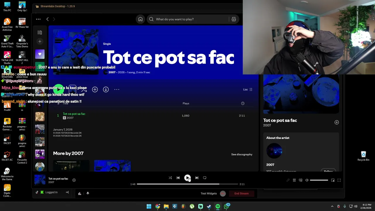Select the Avast Free Antivirus shortcut
Image resolution: width=375 pixels, height=211 pixels.
tap(7, 25)
